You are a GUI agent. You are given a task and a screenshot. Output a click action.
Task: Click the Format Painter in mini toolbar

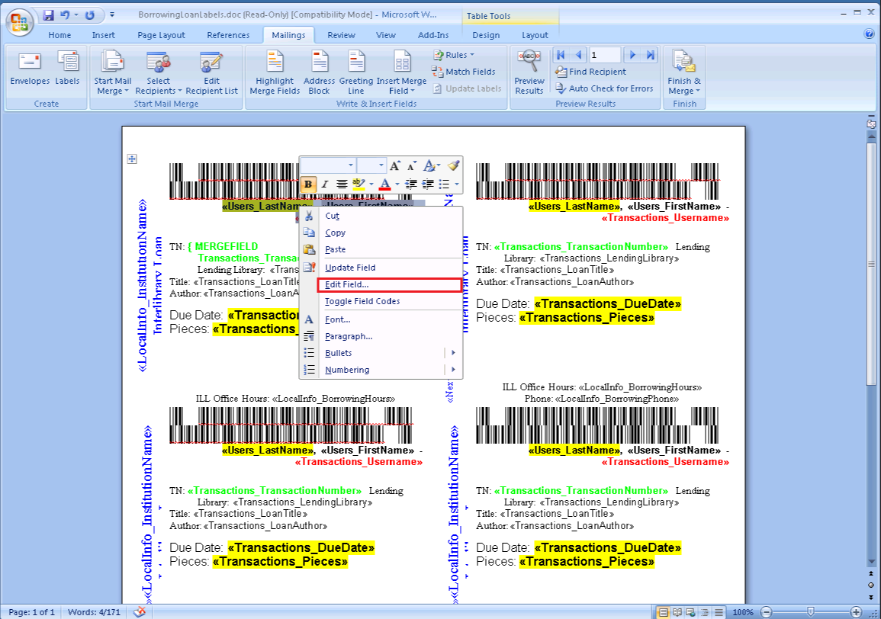pos(453,165)
